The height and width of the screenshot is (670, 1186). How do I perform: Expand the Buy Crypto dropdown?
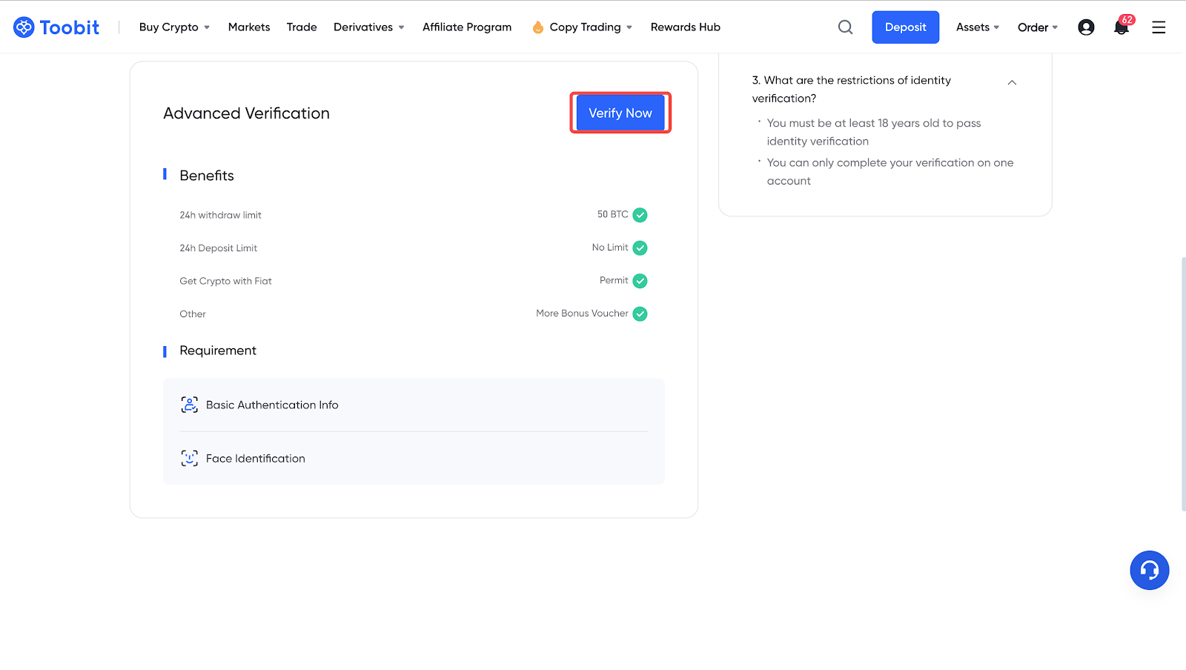pos(174,27)
